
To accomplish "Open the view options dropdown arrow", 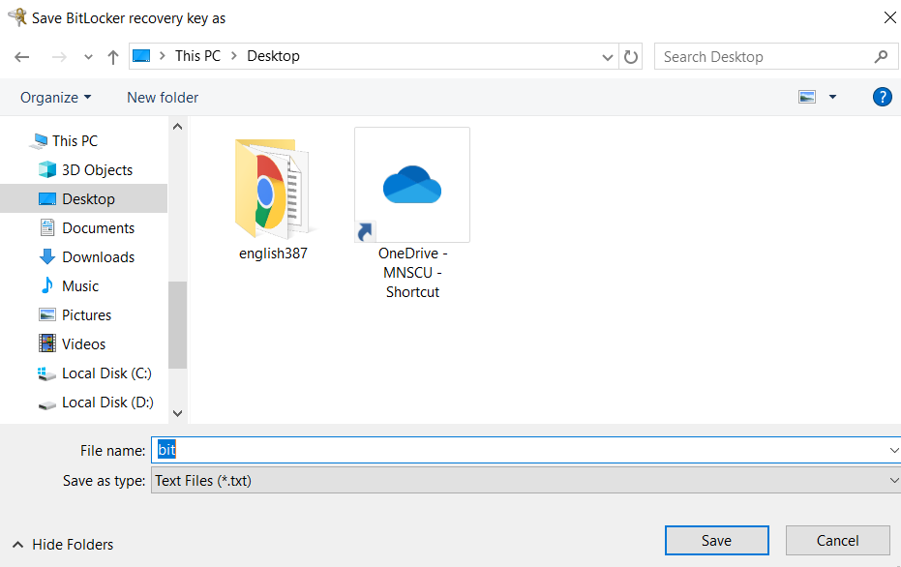I will 832,97.
